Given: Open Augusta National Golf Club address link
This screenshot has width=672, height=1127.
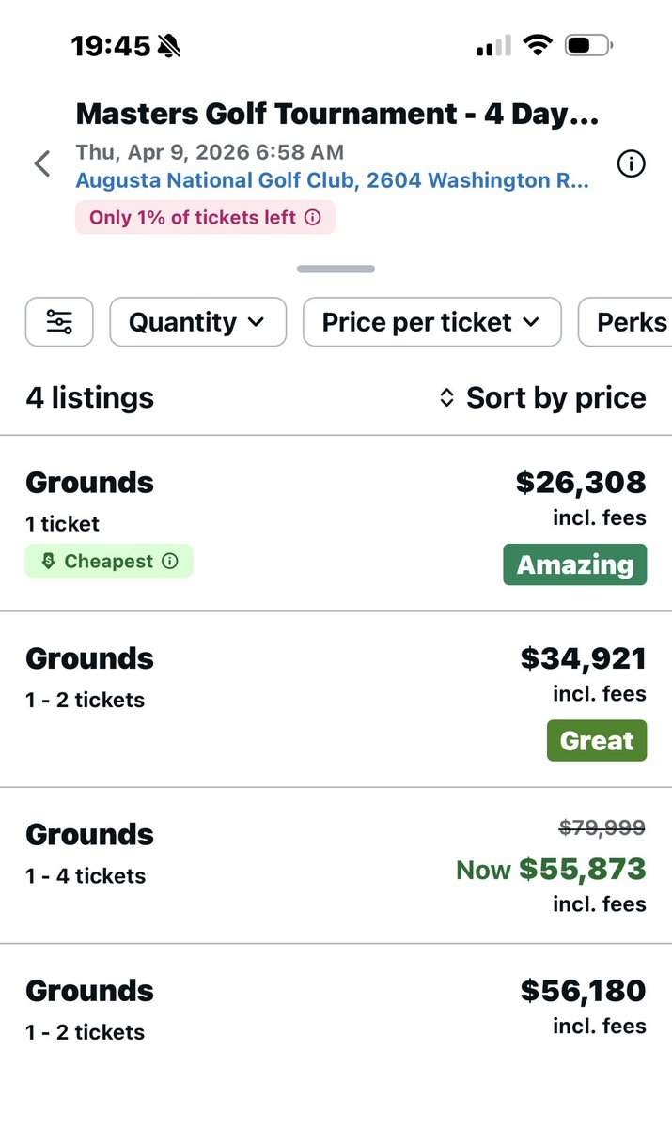Looking at the screenshot, I should point(333,180).
